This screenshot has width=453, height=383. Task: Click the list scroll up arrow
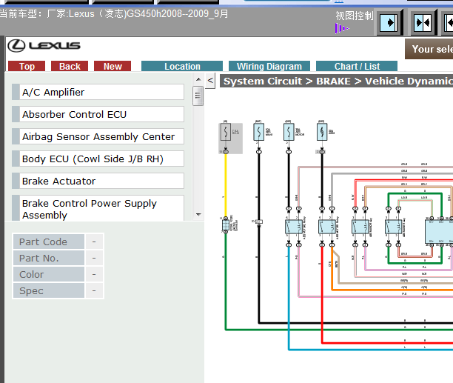click(198, 79)
